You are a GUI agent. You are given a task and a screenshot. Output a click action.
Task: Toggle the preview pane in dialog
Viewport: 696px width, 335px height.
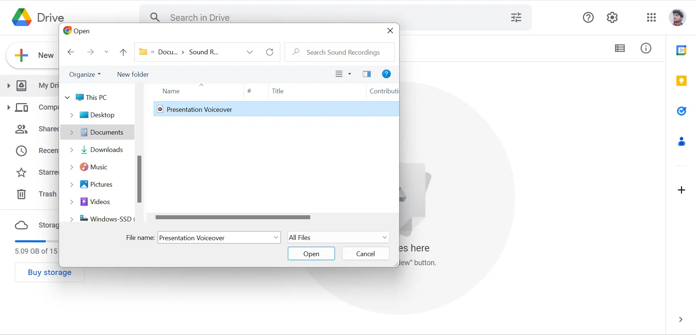click(x=366, y=74)
